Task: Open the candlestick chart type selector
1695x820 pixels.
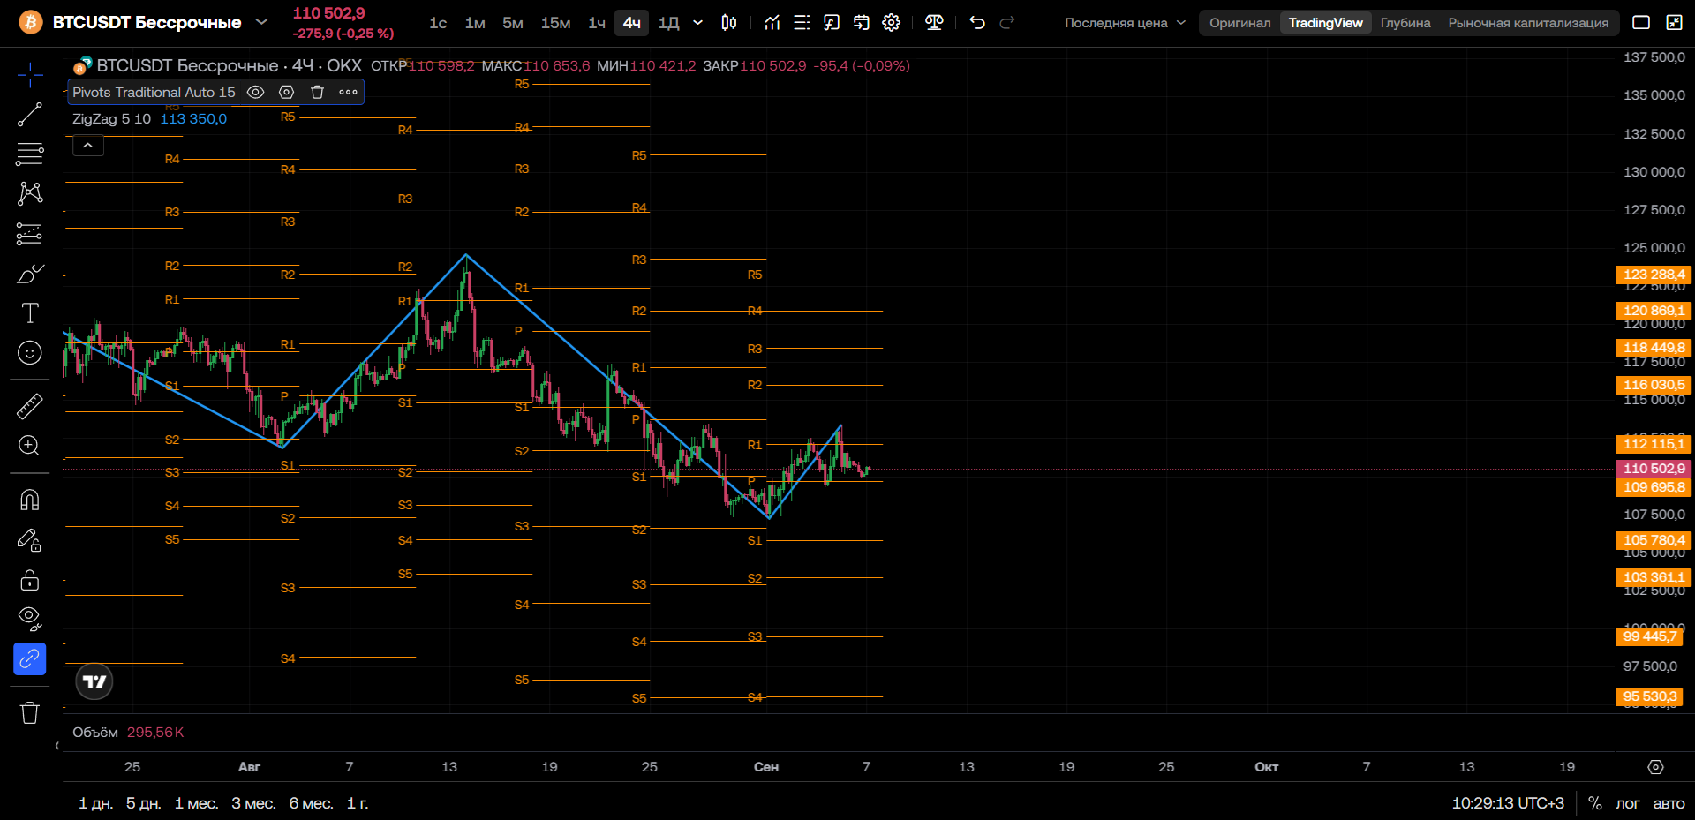Action: 729,23
